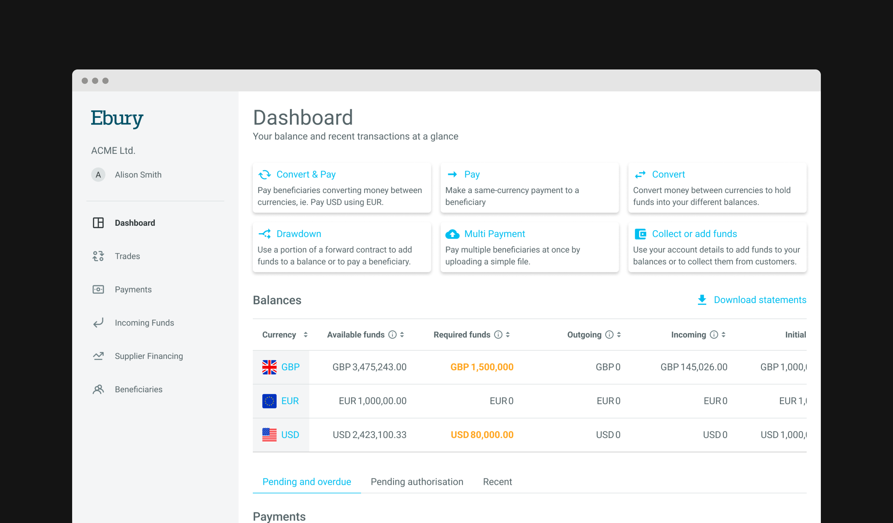Open Alison Smith's avatar icon
The height and width of the screenshot is (523, 893).
point(98,174)
